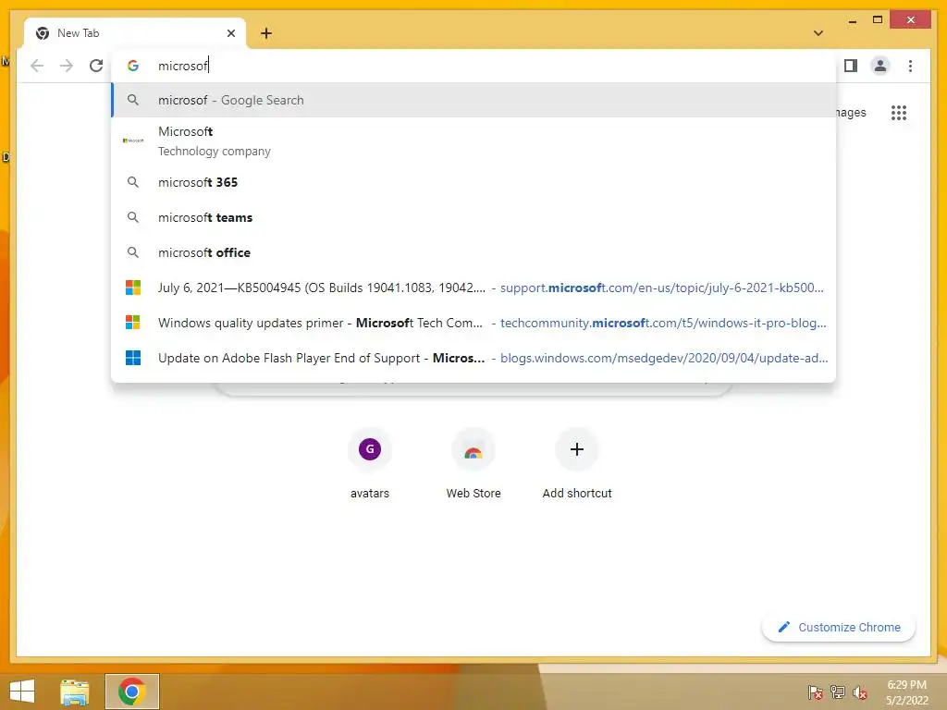Open Adobe Flash Player End of Support result
The width and height of the screenshot is (947, 710).
point(474,358)
